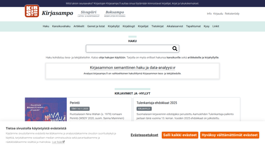
Task: Open the Haku menu item
Action: tap(46, 26)
